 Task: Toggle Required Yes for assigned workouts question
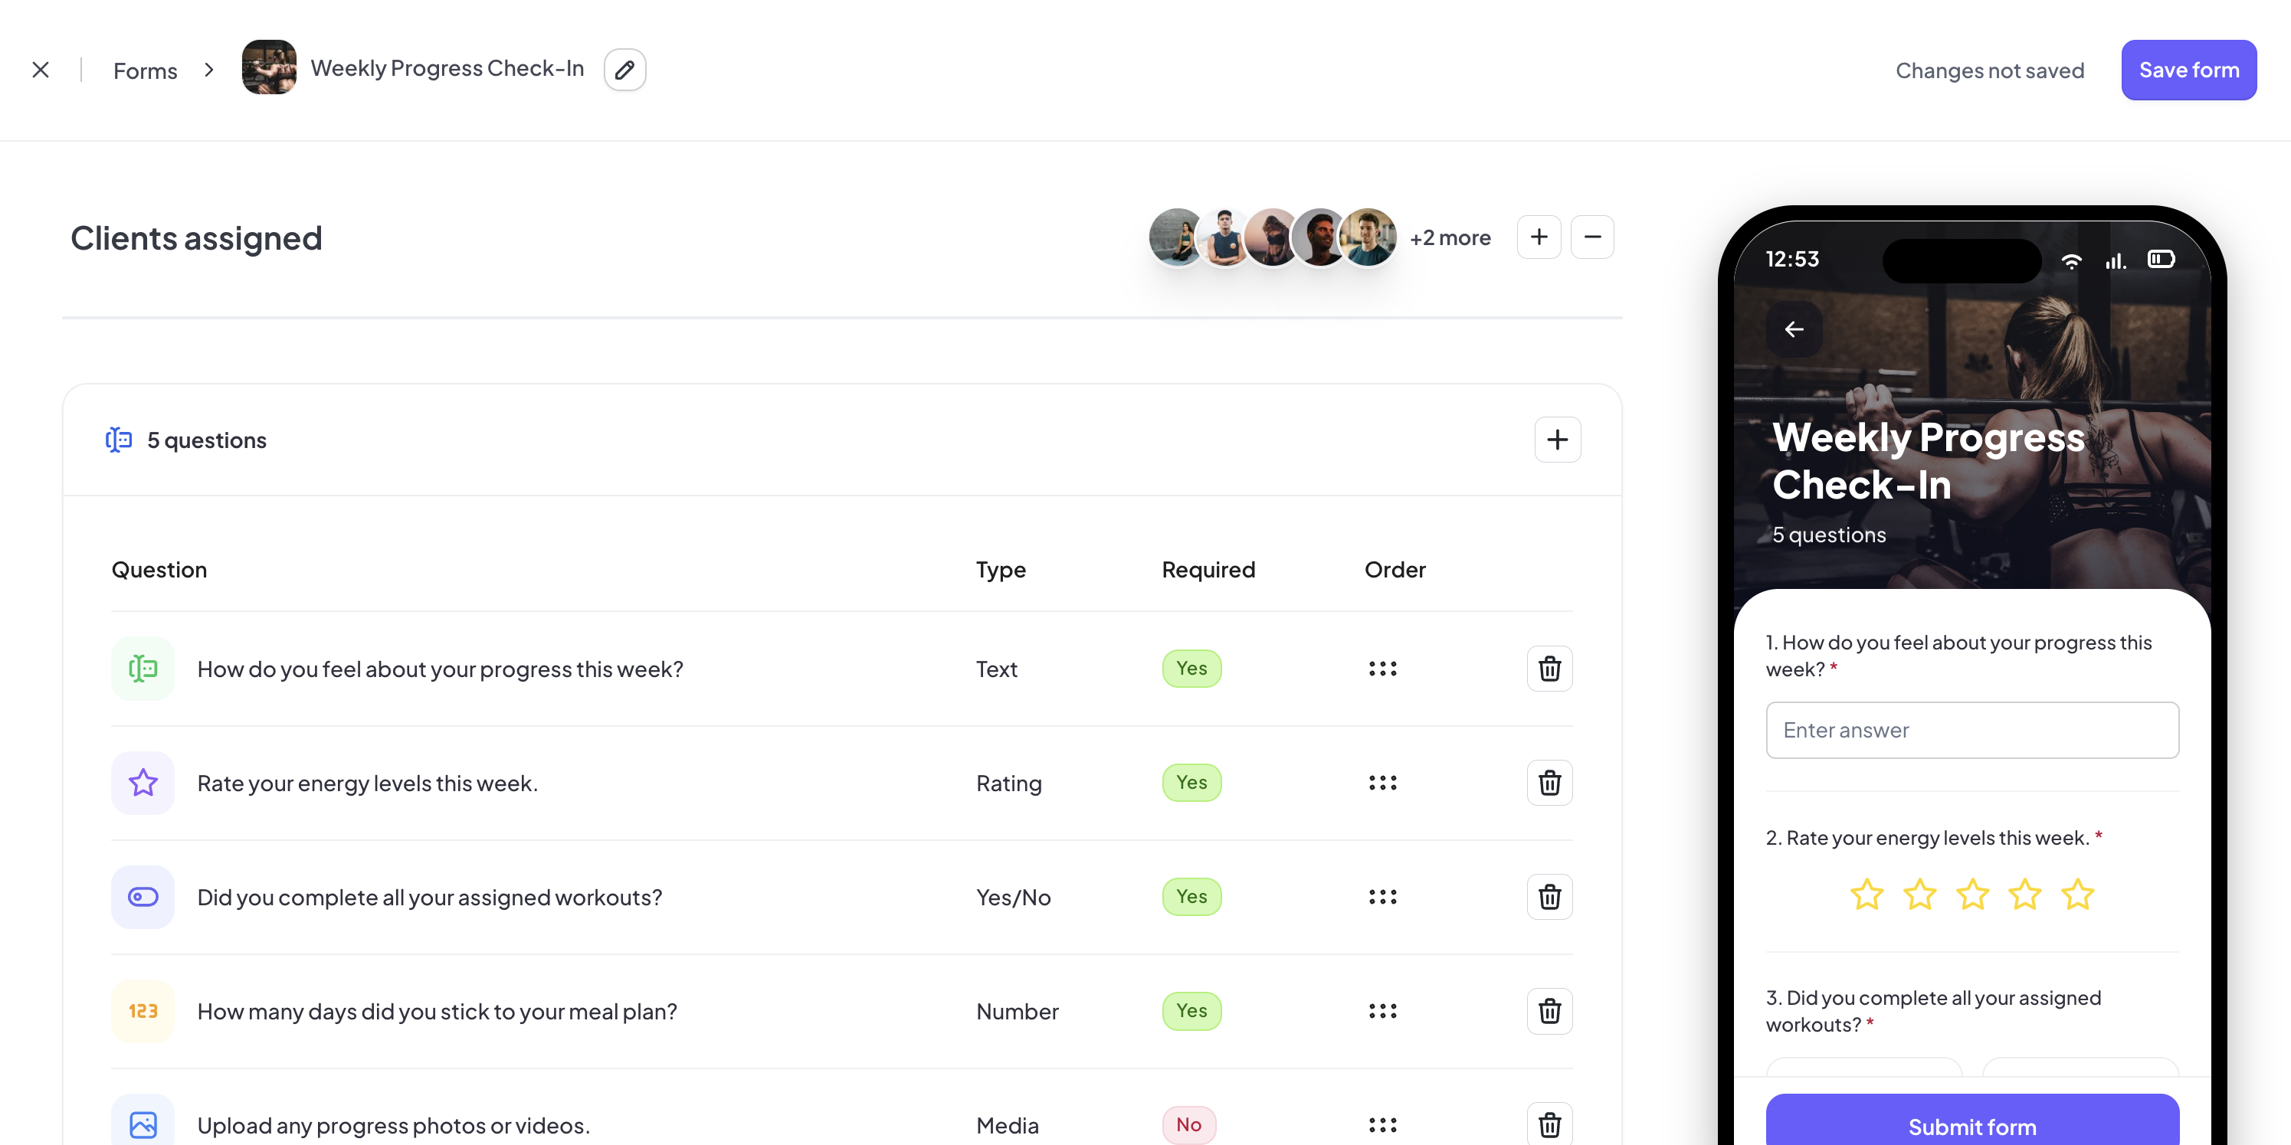pos(1191,897)
